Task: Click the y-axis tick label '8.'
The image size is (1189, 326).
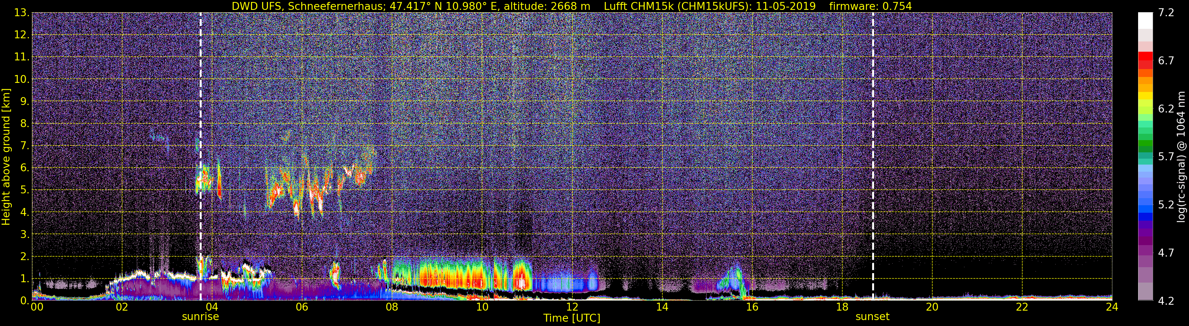Action: click(25, 124)
